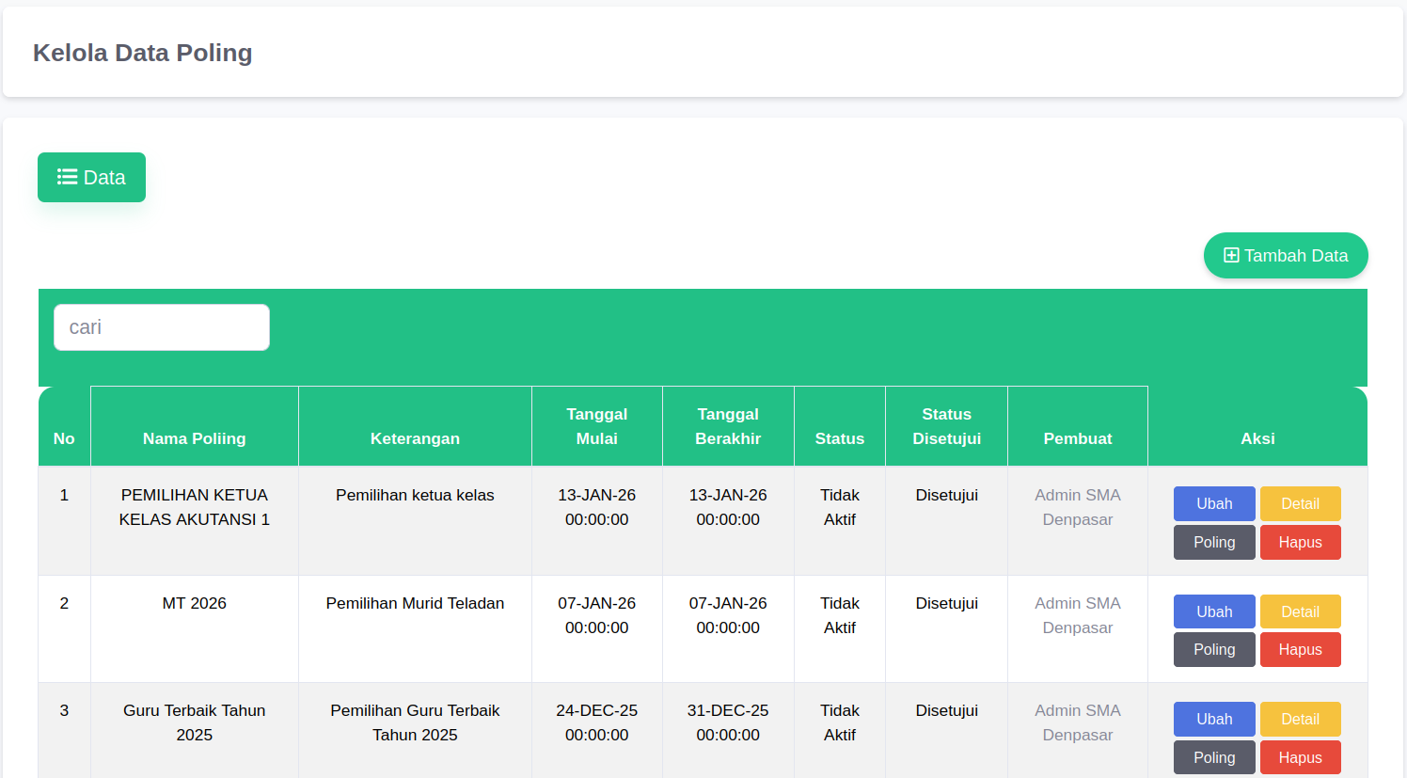Click Ubah for Guru Terbaik Tahun 2025

tap(1214, 719)
